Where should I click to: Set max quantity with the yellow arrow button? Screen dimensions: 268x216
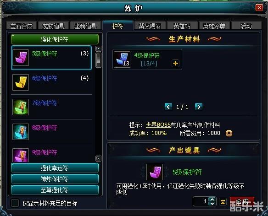223,202
